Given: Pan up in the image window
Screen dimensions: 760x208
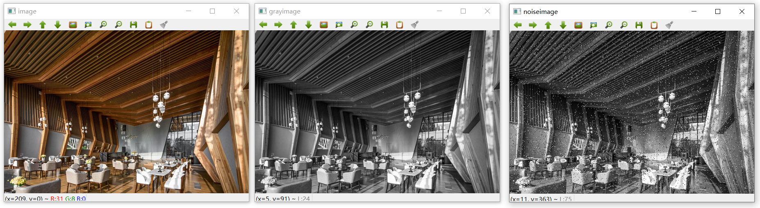Looking at the screenshot, I should coord(43,25).
